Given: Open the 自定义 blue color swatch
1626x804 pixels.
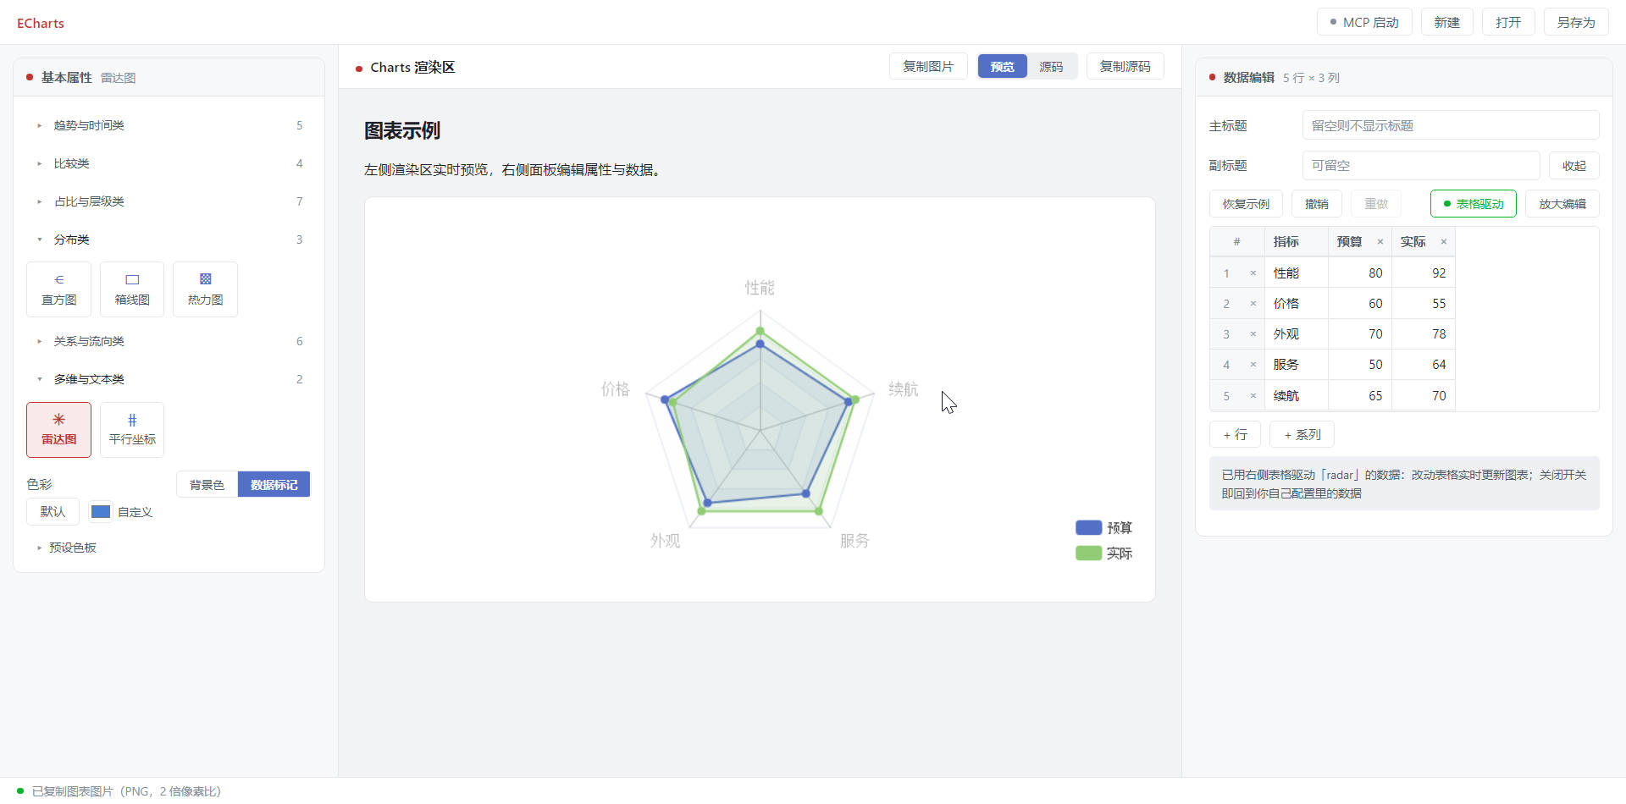Looking at the screenshot, I should coord(100,511).
